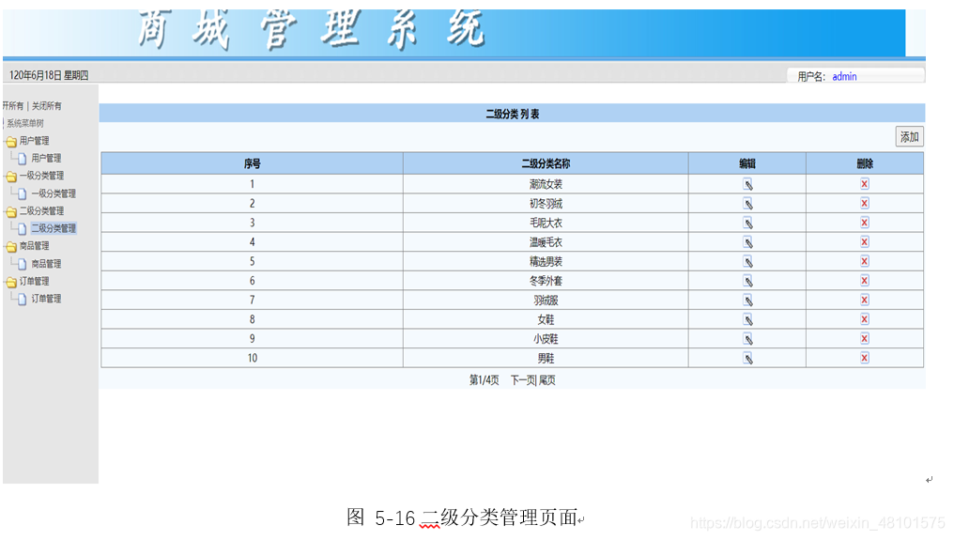This screenshot has width=954, height=540.
Task: Edit the 温暖毛衣 category row
Action: 747,243
